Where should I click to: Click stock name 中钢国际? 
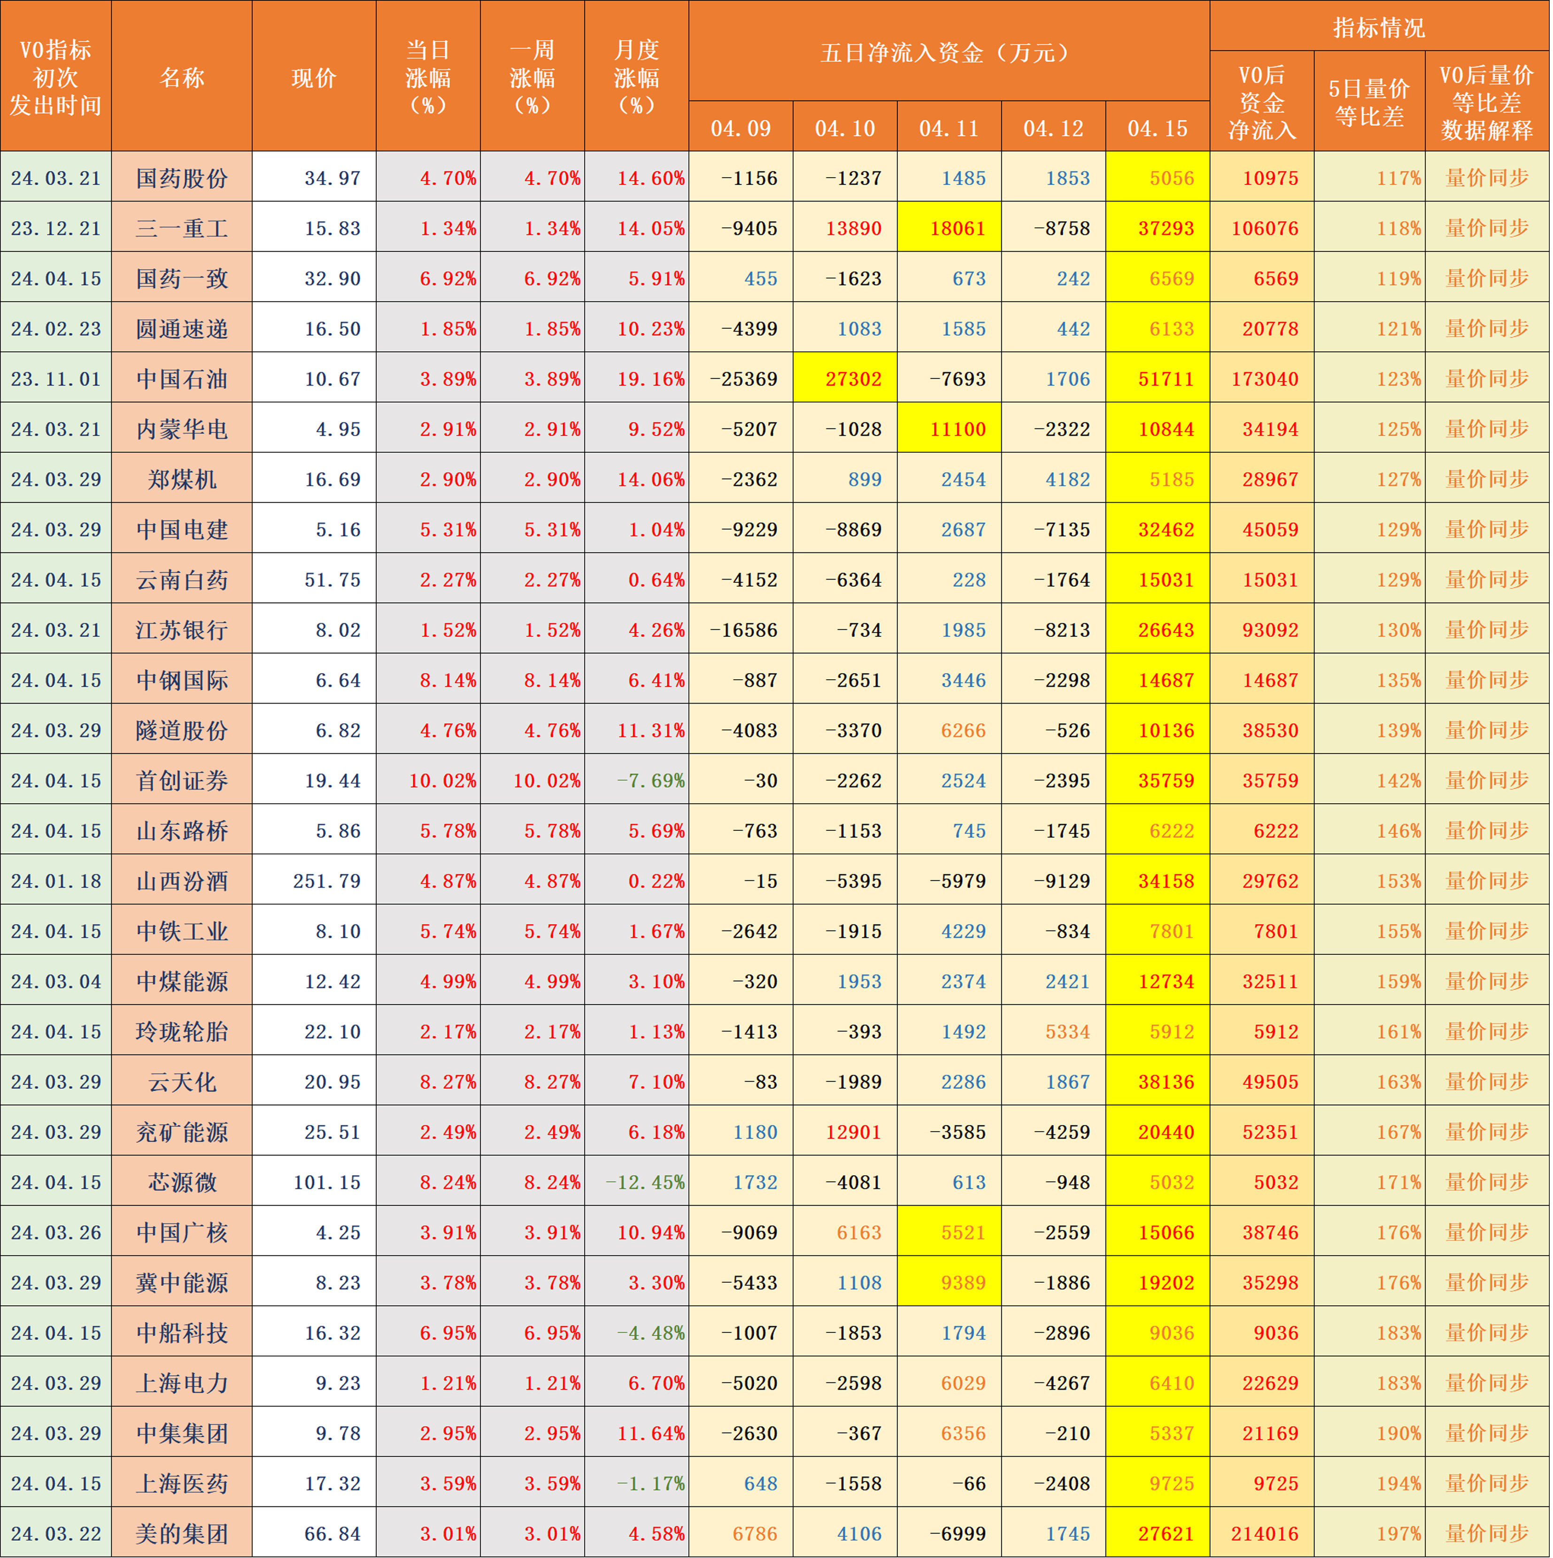point(182,680)
